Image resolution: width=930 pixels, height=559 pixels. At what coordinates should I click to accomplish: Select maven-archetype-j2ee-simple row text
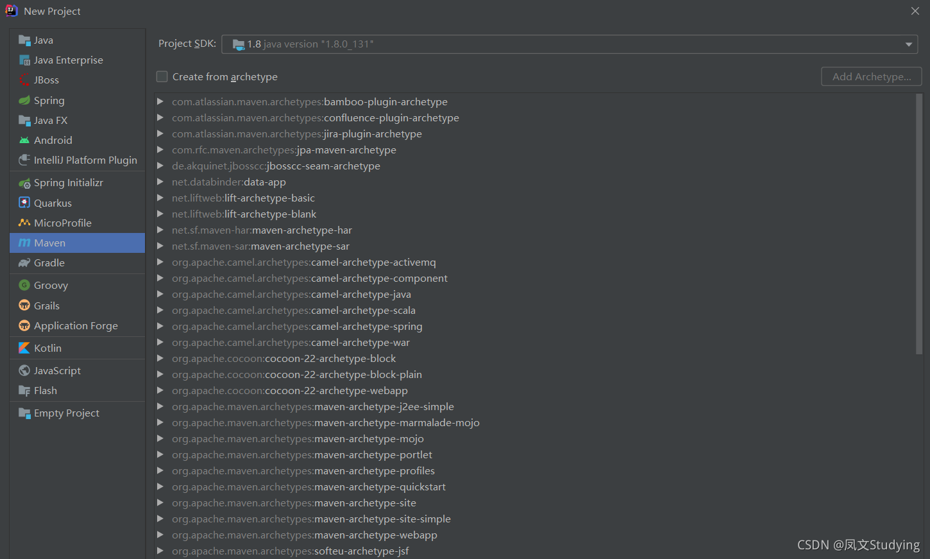[313, 407]
